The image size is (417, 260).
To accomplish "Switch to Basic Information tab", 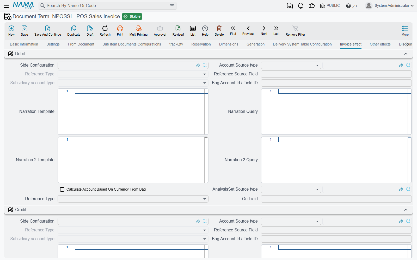I will tap(24, 44).
